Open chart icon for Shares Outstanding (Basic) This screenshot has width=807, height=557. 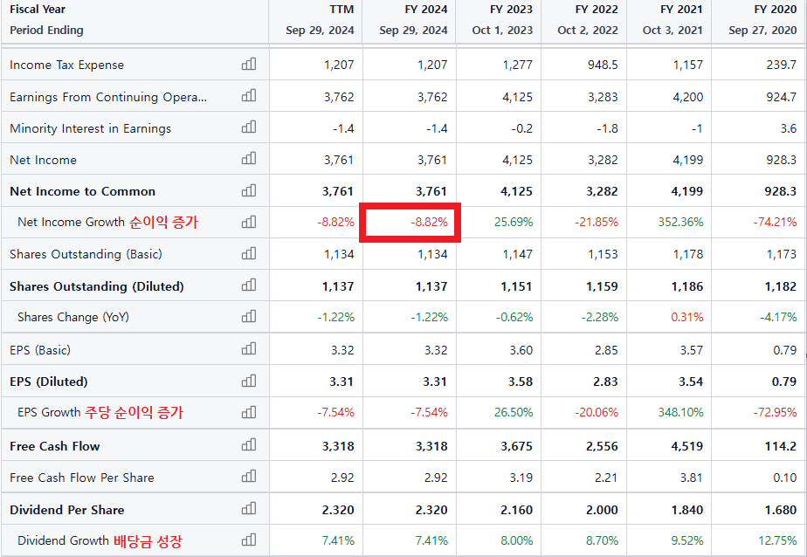[x=249, y=253]
